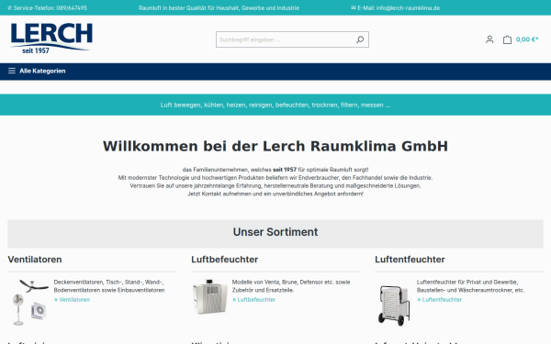Click the hamburger menu icon
The image size is (551, 344).
[12, 71]
